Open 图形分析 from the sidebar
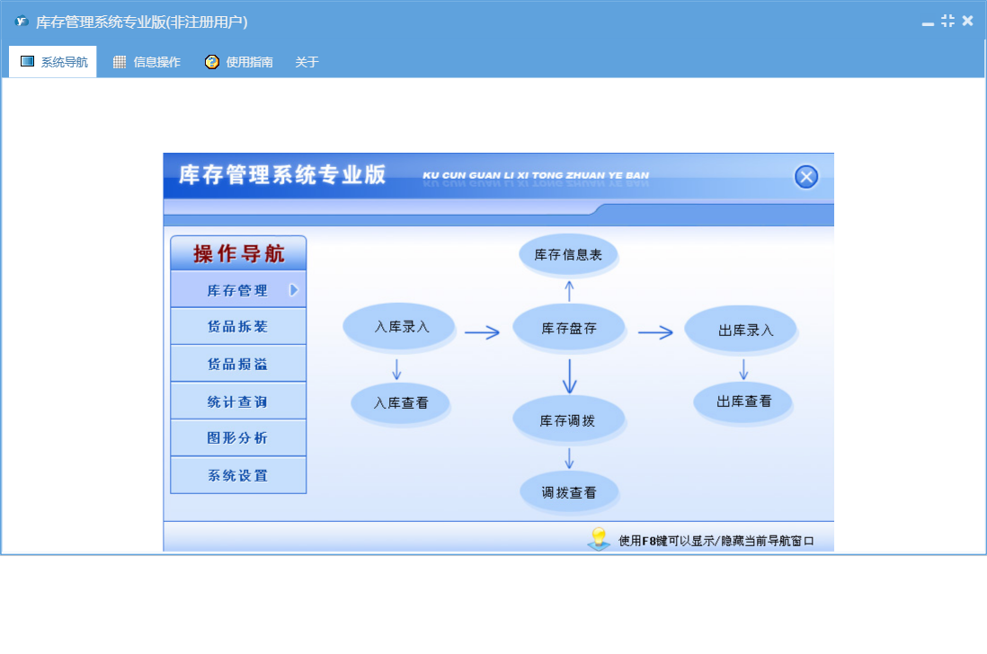 tap(238, 437)
